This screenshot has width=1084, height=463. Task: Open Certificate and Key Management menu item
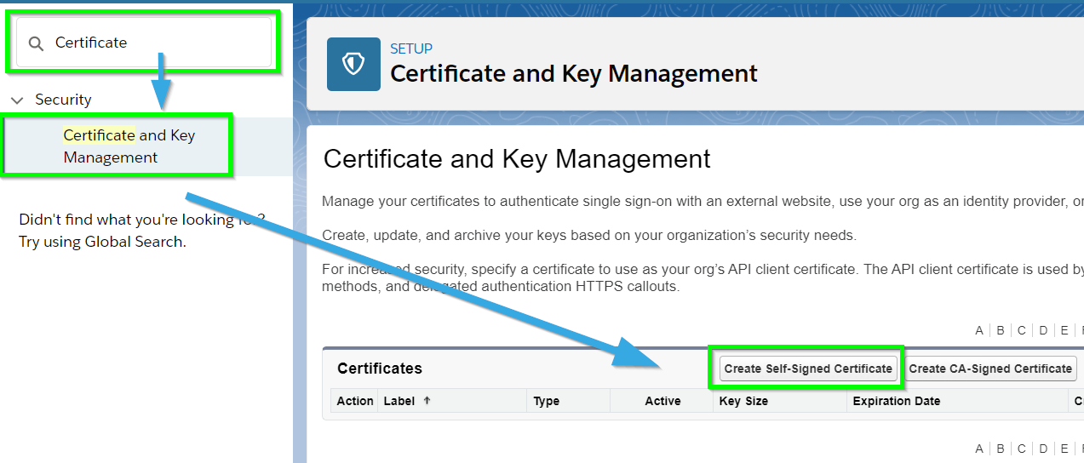129,146
